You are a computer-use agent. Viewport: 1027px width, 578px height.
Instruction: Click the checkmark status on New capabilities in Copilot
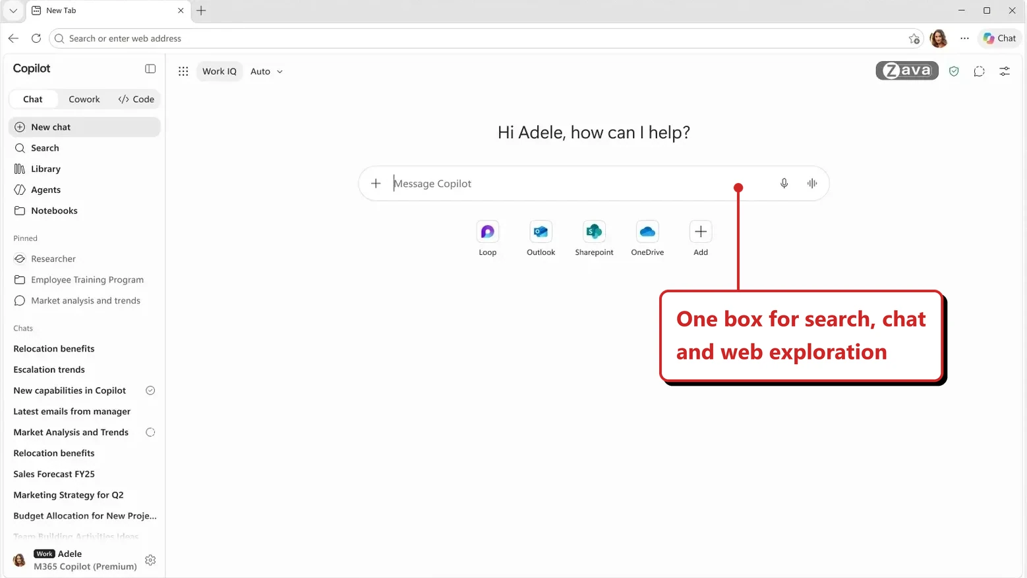point(150,390)
